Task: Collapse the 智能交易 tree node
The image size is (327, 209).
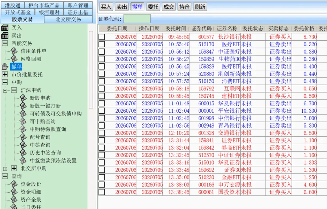Action: click(x=5, y=43)
